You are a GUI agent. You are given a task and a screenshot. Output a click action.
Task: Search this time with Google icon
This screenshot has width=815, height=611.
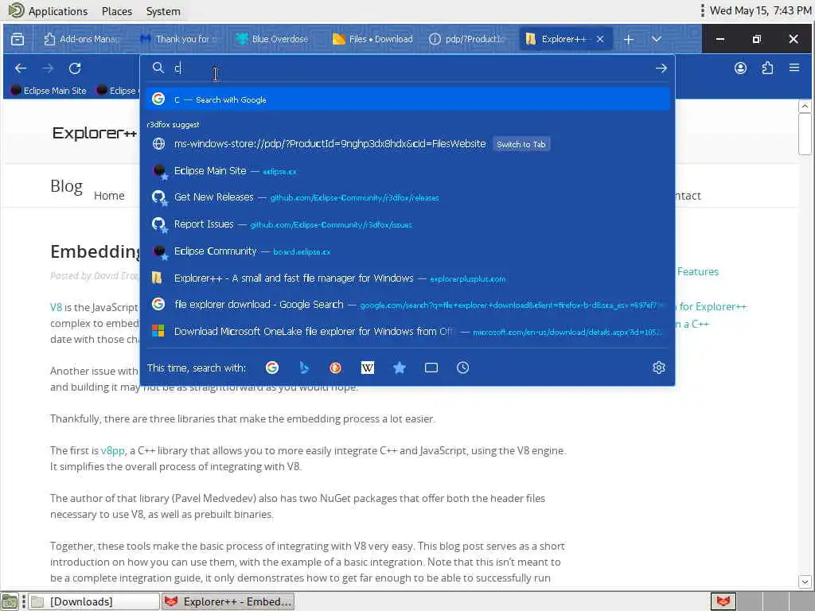(x=272, y=368)
